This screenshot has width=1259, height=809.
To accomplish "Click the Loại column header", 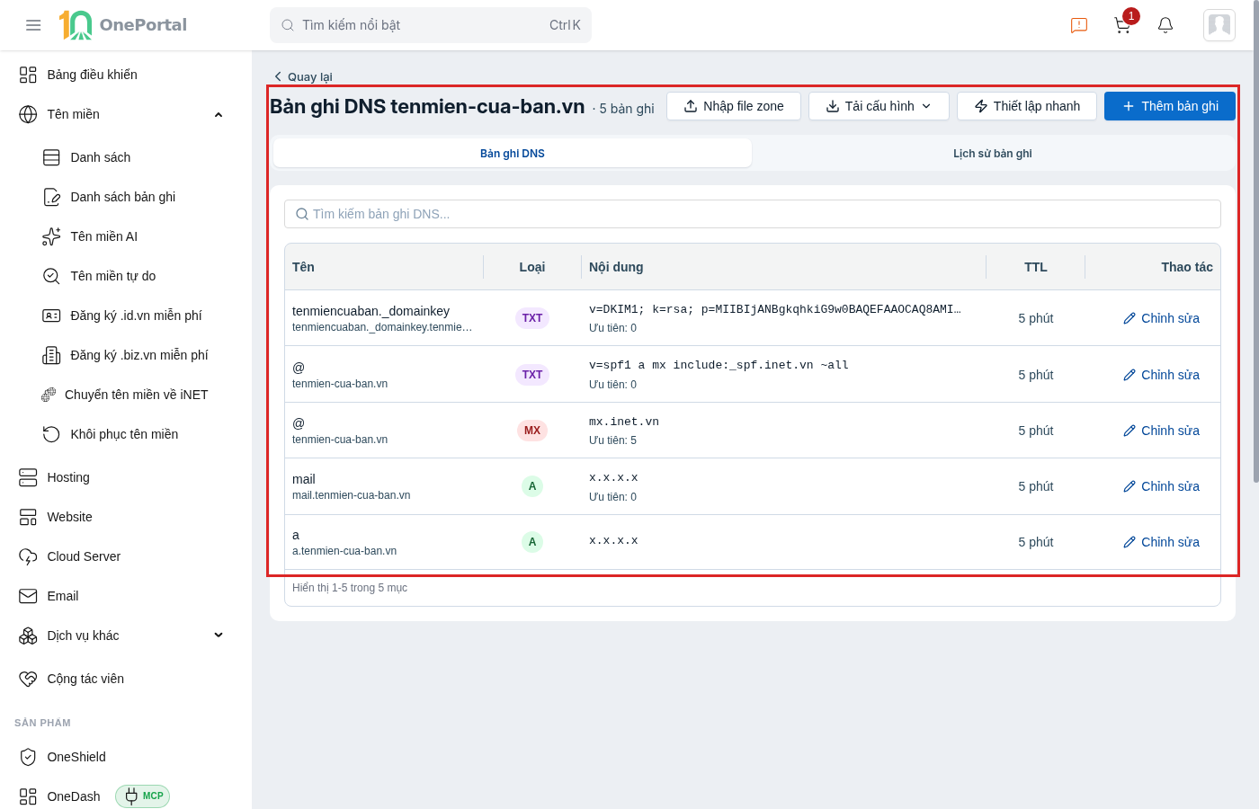I will pos(532,267).
